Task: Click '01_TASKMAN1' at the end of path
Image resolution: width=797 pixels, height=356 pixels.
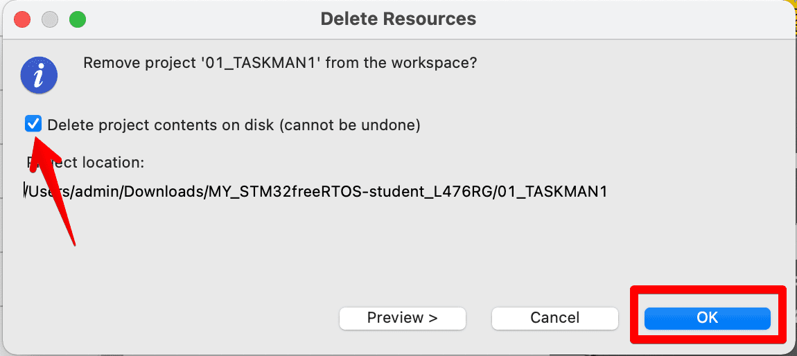Action: pyautogui.click(x=553, y=191)
